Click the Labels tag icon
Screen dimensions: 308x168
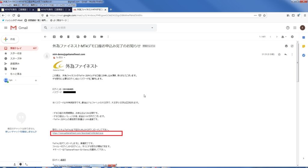[102, 37]
